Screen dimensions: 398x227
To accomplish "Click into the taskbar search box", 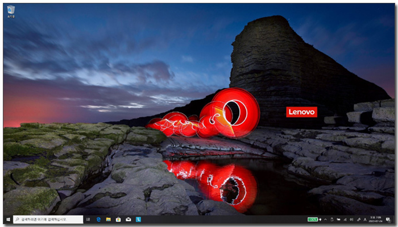I will point(48,220).
